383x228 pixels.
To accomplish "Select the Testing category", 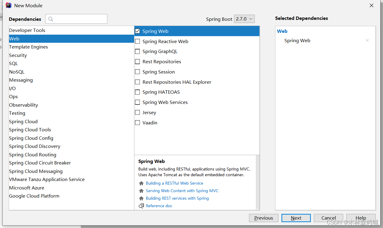I will (71, 113).
